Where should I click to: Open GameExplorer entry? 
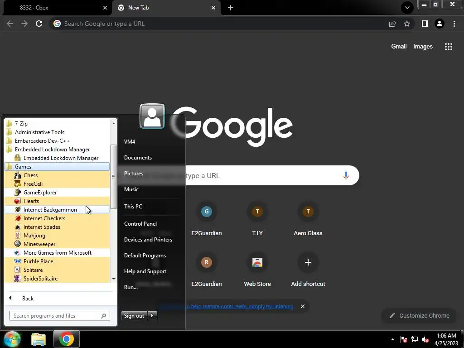pos(57,192)
